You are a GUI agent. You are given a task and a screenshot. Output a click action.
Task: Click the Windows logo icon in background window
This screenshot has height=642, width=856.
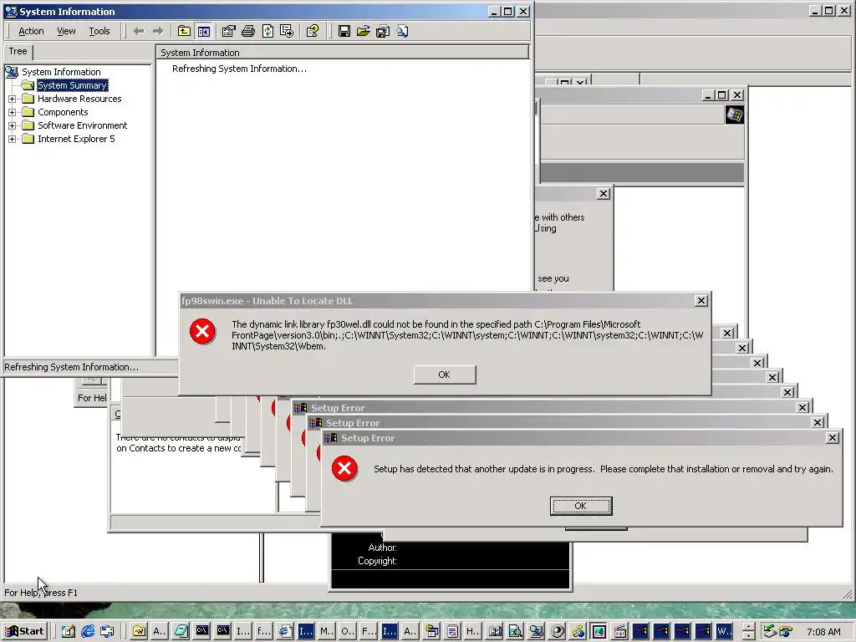coord(734,115)
